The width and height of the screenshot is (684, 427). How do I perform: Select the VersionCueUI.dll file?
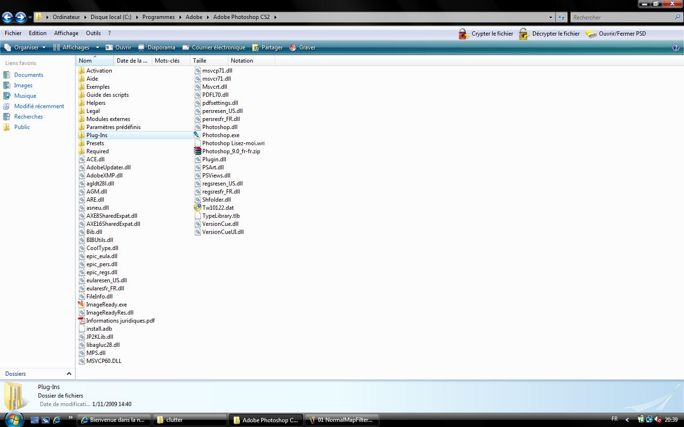(219, 232)
